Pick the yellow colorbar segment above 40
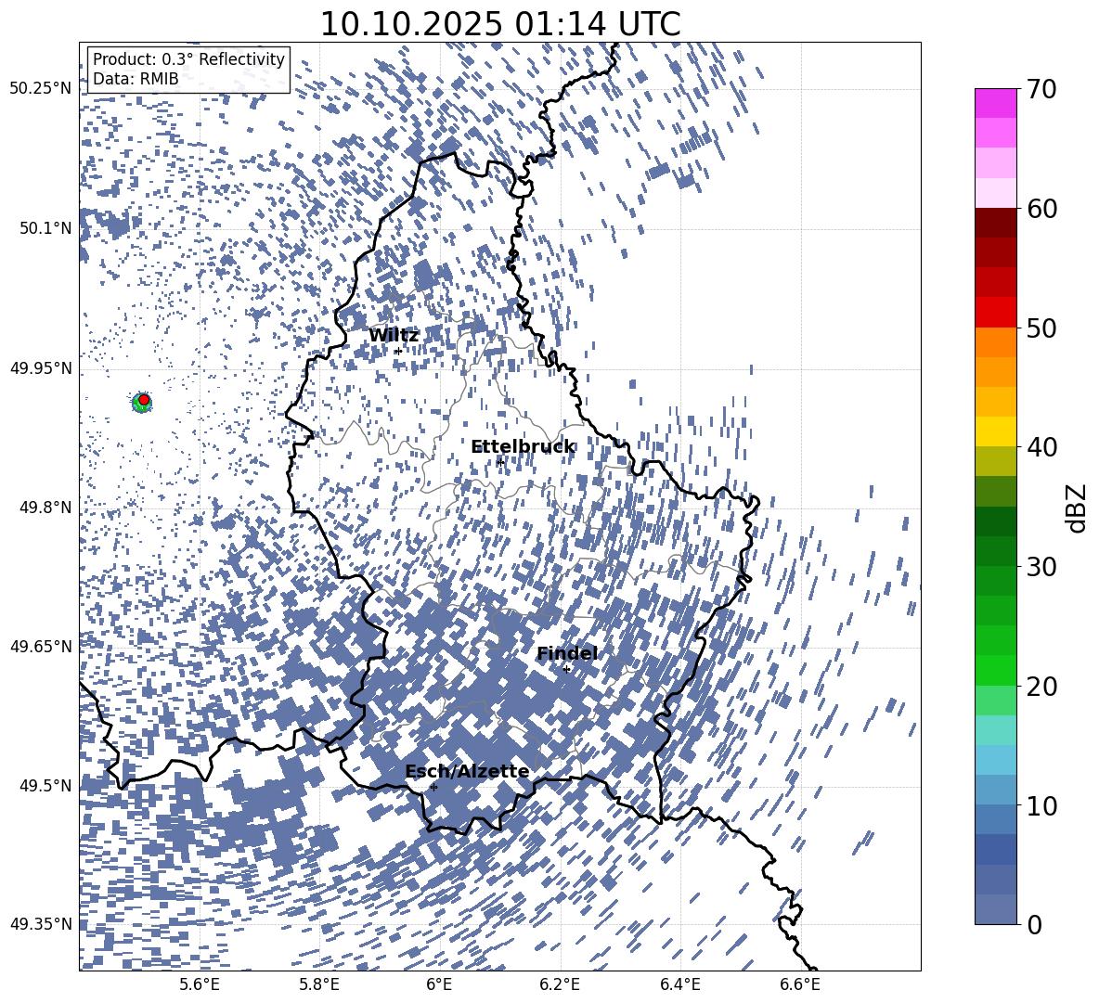Screen dimensions: 1099x1003 [x=995, y=431]
